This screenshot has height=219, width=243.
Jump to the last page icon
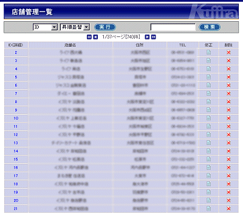pyautogui.click(x=154, y=37)
